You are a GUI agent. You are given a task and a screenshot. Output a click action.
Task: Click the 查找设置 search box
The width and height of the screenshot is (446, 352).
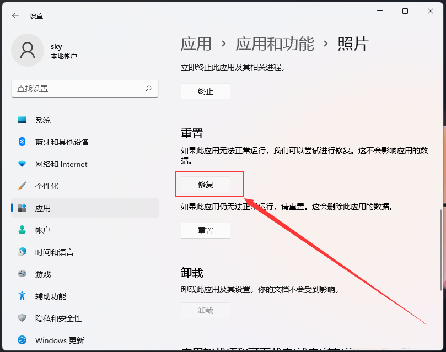(x=85, y=89)
